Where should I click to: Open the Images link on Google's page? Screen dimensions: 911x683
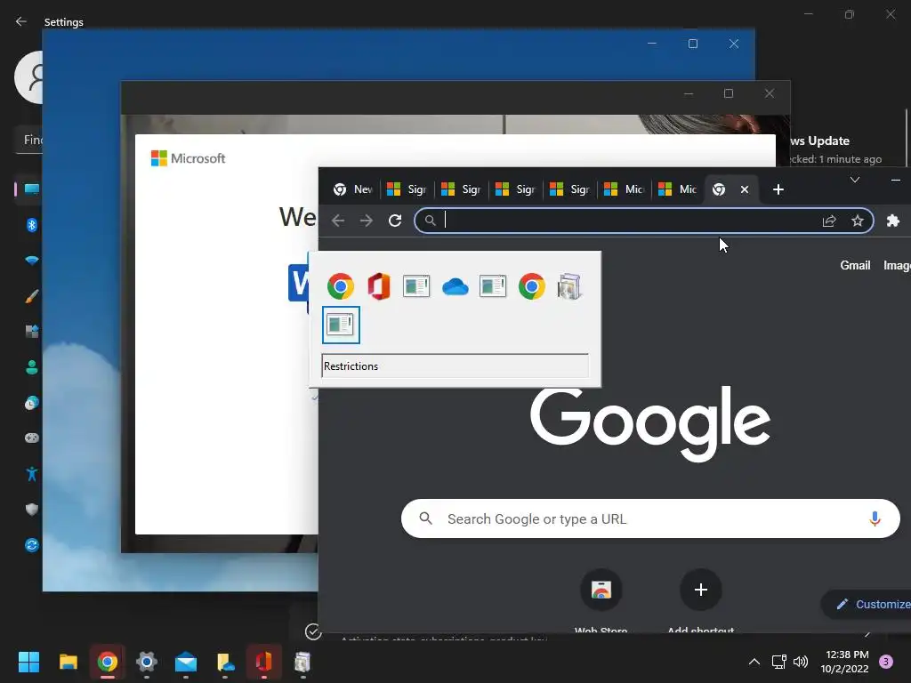897,265
